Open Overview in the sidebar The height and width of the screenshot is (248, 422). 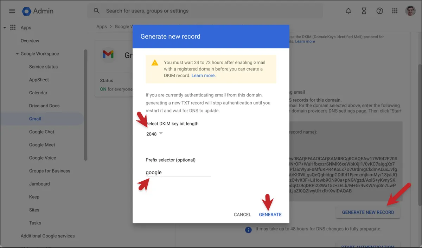coord(30,41)
